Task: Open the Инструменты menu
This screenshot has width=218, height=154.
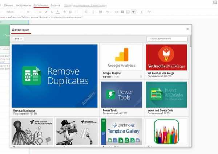Action: coord(23,5)
